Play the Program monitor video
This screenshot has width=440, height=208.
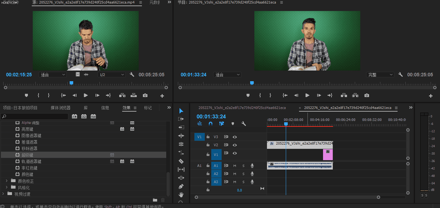point(307,95)
